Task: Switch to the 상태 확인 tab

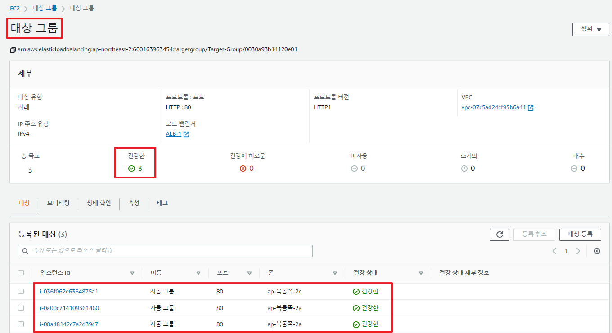Action: click(99, 203)
